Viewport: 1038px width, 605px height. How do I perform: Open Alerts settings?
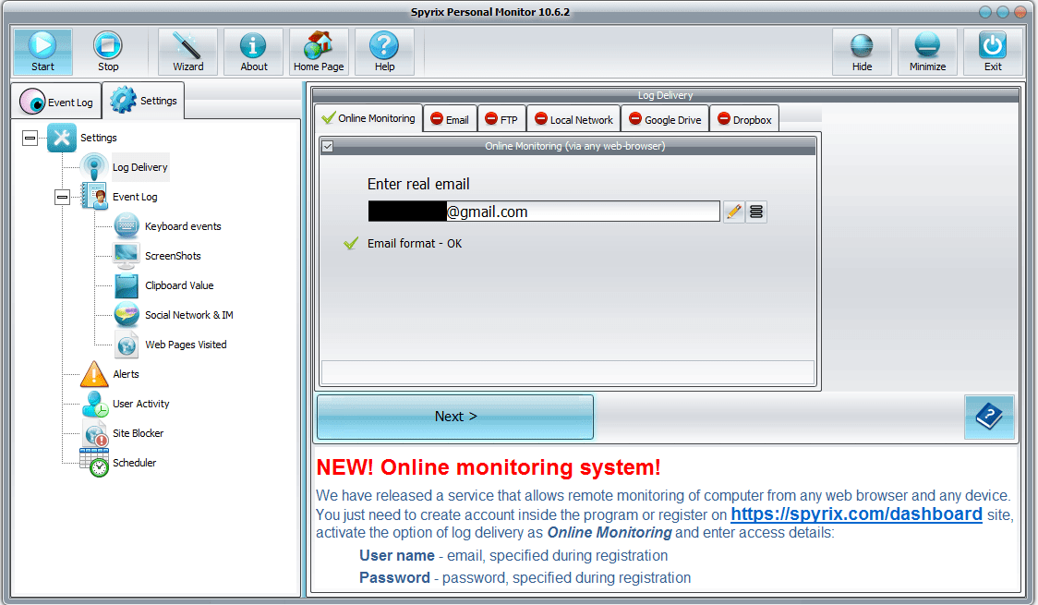126,374
